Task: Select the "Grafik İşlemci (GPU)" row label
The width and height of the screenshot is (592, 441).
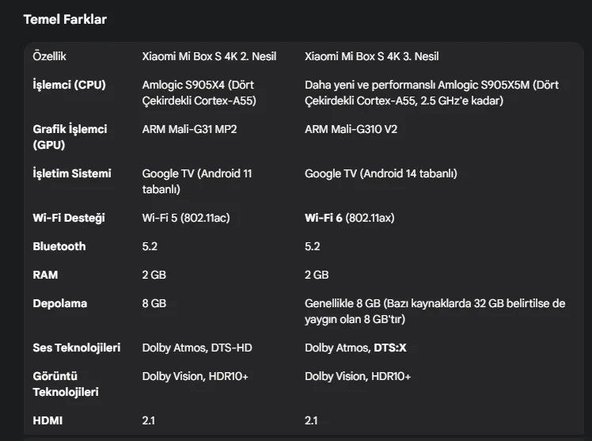Action: tap(70, 137)
